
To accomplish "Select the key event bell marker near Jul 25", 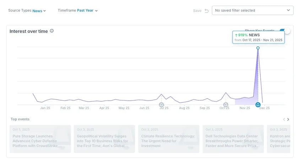I will (x=162, y=105).
